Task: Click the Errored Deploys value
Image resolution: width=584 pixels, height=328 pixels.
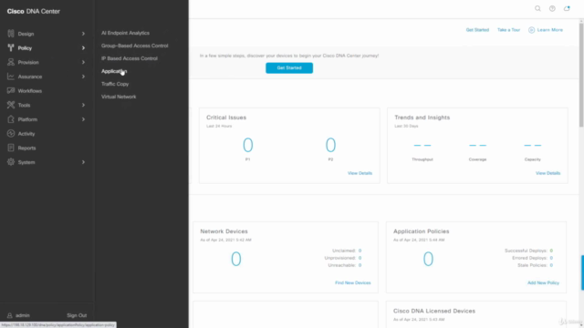Action: tap(551, 258)
